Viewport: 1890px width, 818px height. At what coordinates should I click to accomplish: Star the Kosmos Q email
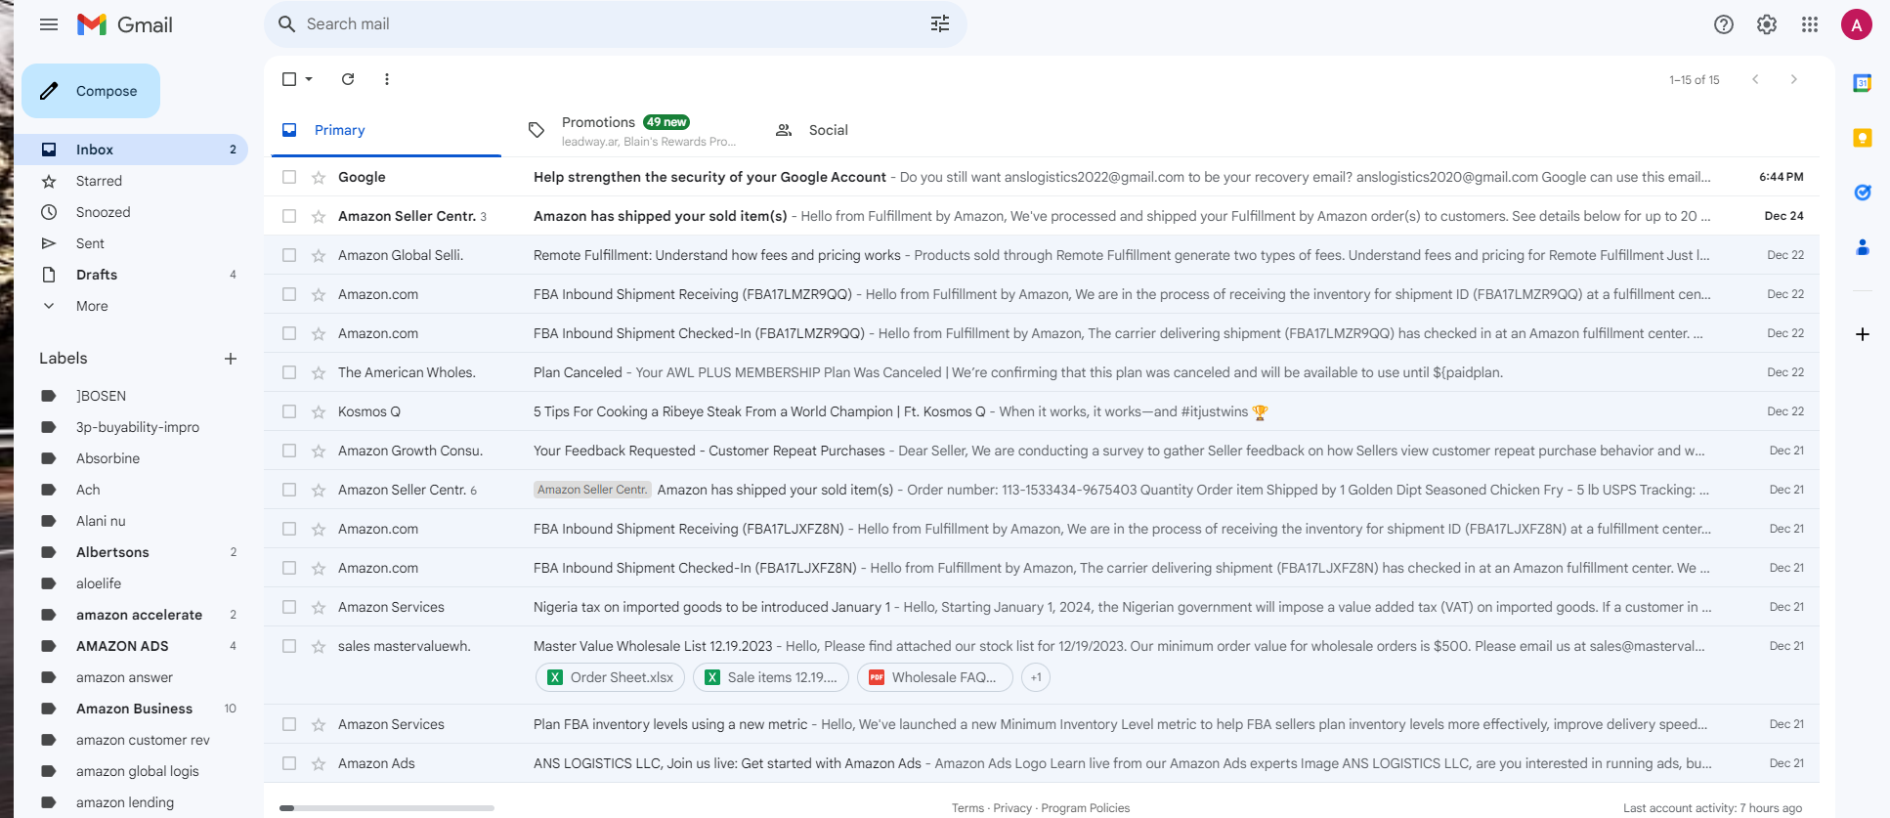319,411
